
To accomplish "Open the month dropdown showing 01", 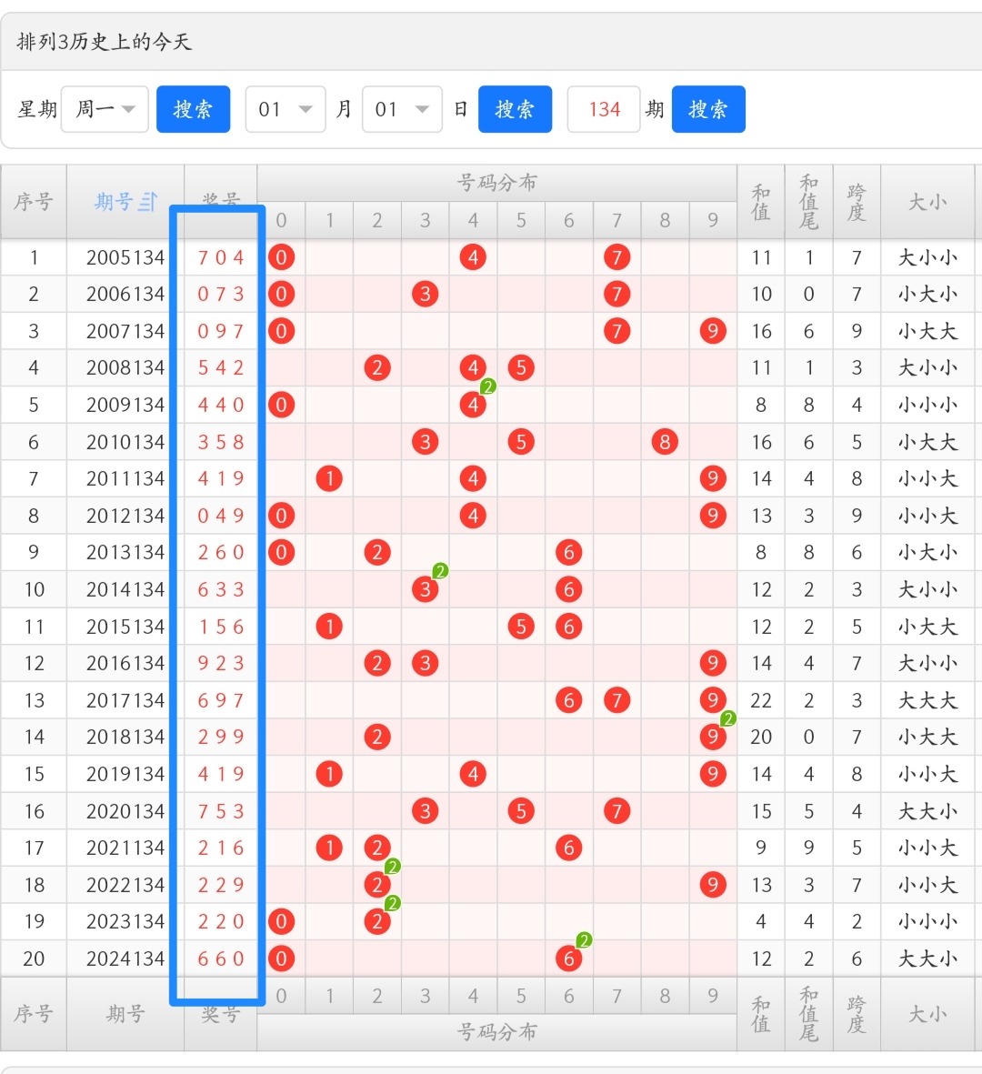I will pyautogui.click(x=285, y=109).
